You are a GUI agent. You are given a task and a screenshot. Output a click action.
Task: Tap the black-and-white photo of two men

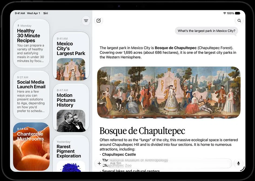tap(71, 121)
